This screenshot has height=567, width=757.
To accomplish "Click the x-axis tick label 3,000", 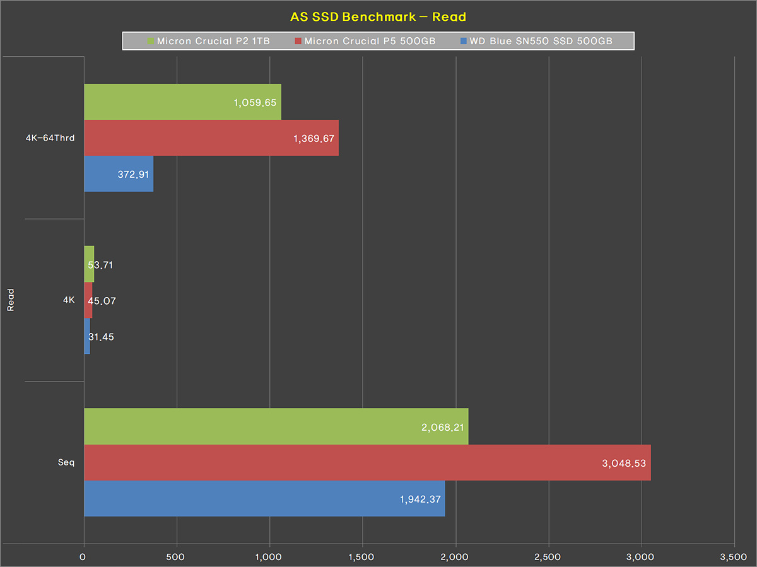I will 641,557.
